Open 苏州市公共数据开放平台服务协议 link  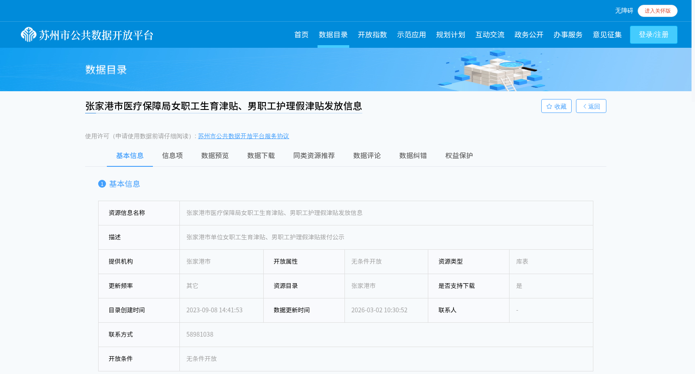point(243,136)
